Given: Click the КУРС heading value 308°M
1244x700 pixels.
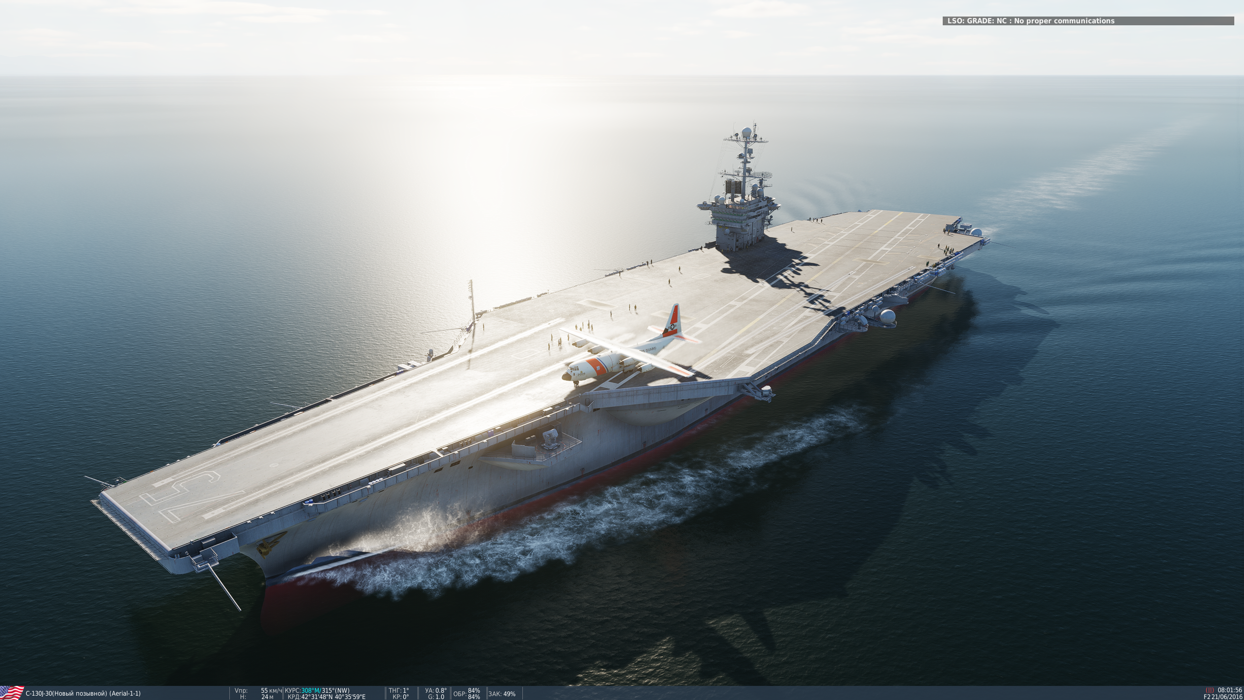Looking at the screenshot, I should pyautogui.click(x=311, y=690).
